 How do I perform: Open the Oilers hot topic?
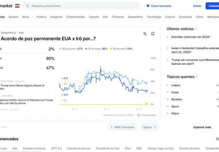click(175, 113)
